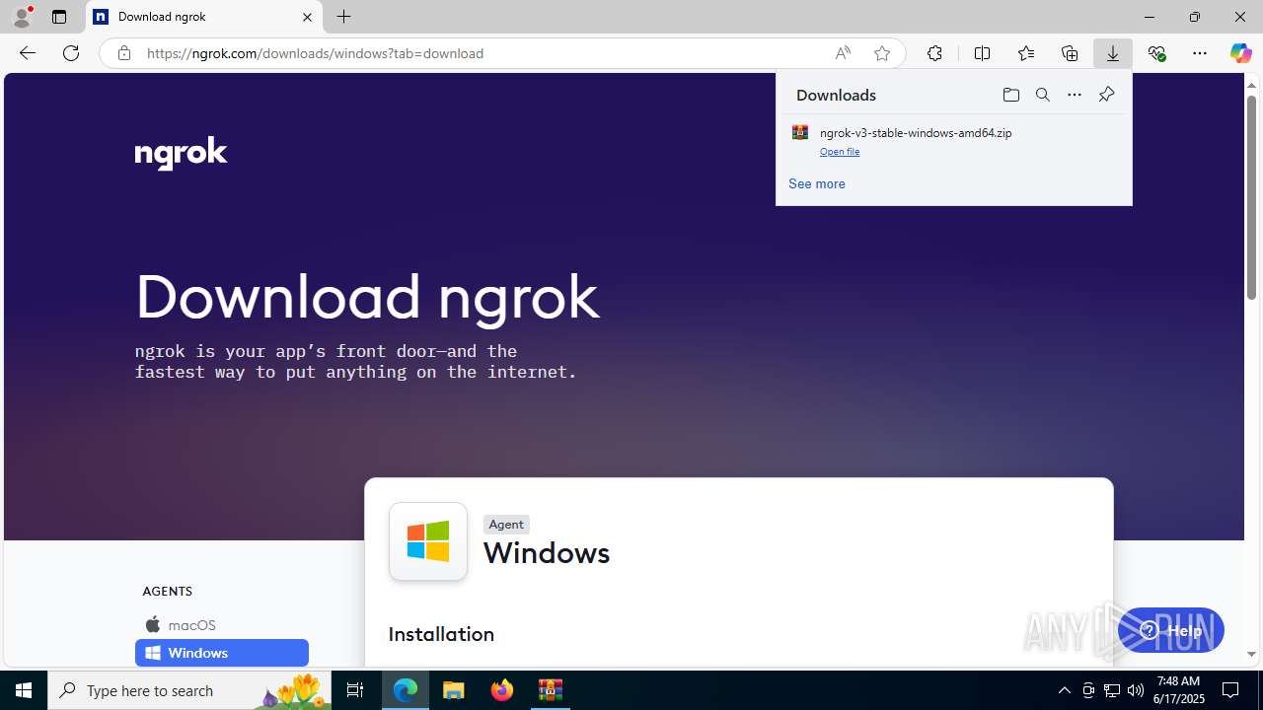Launch Firefox from taskbar
The image size is (1263, 710).
502,690
